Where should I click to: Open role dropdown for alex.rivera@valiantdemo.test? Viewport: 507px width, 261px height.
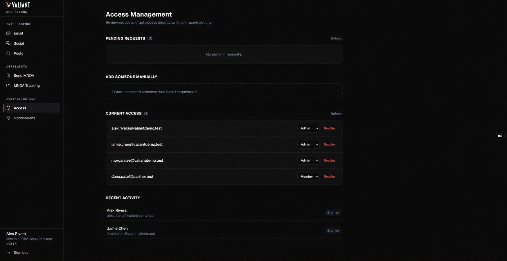point(308,128)
